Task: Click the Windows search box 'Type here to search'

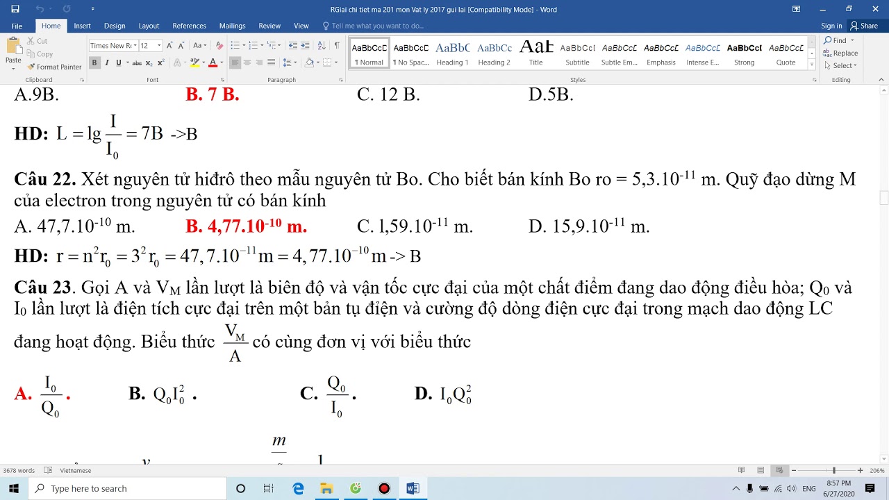Action: point(127,488)
